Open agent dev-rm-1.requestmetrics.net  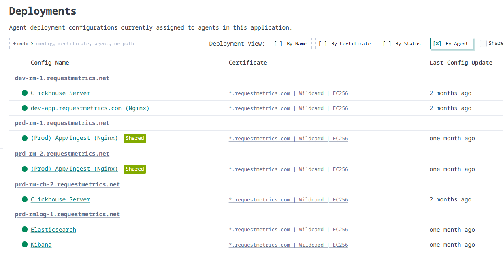click(x=62, y=78)
